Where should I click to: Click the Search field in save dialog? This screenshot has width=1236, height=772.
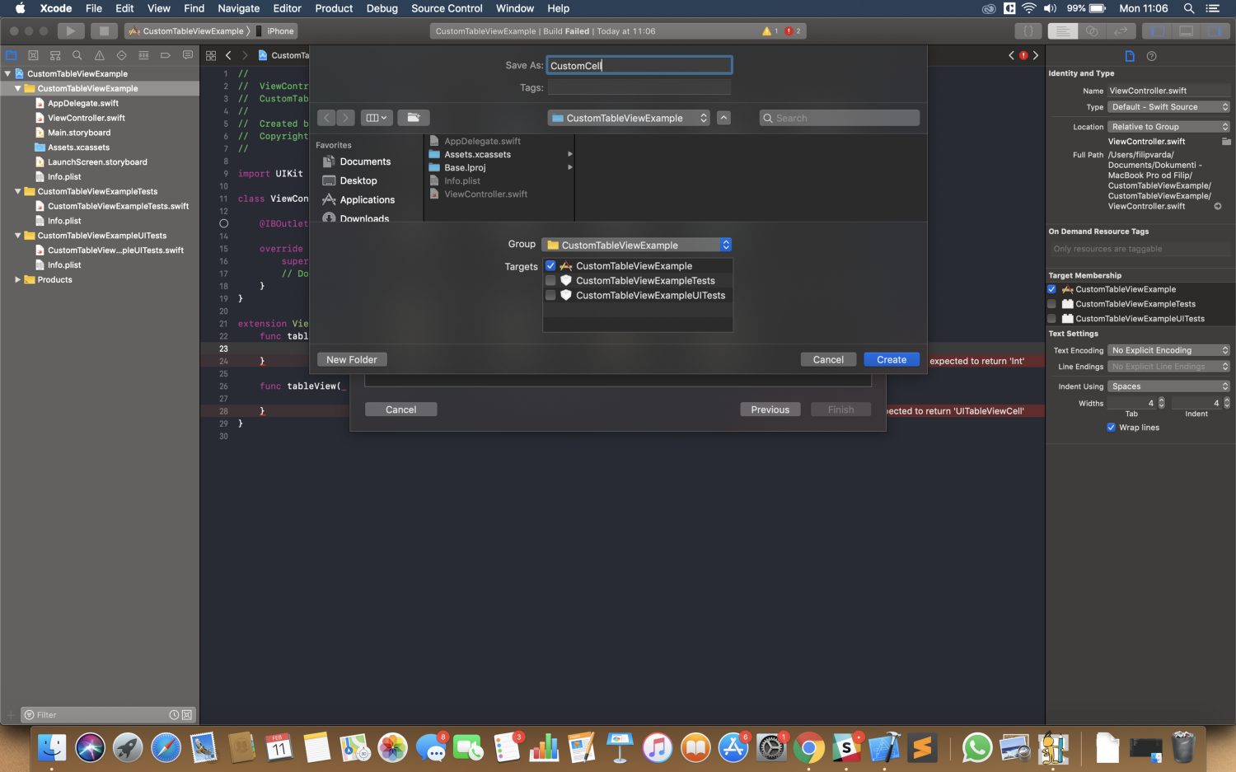839,118
